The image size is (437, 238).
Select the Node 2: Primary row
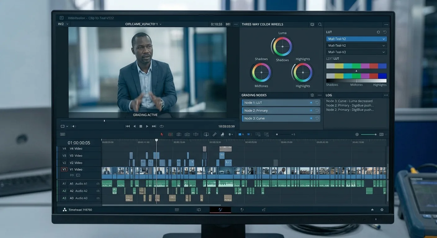tap(281, 111)
